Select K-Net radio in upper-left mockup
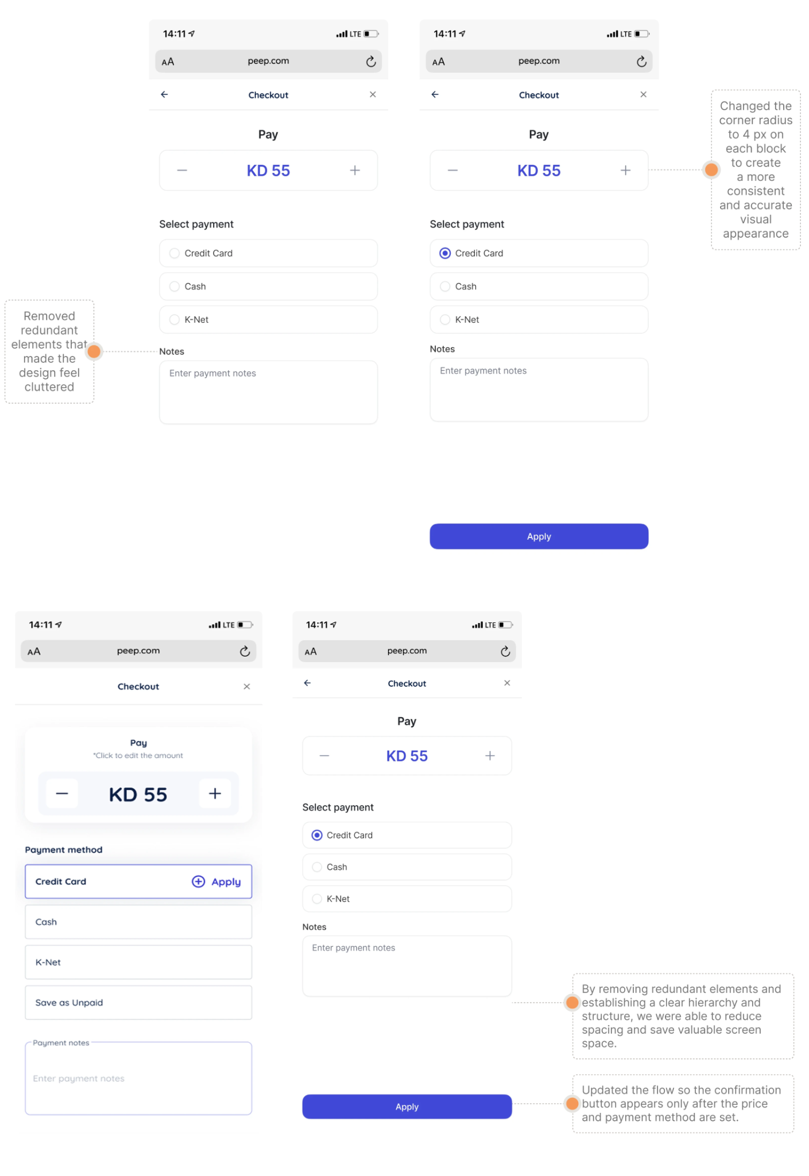 (175, 320)
